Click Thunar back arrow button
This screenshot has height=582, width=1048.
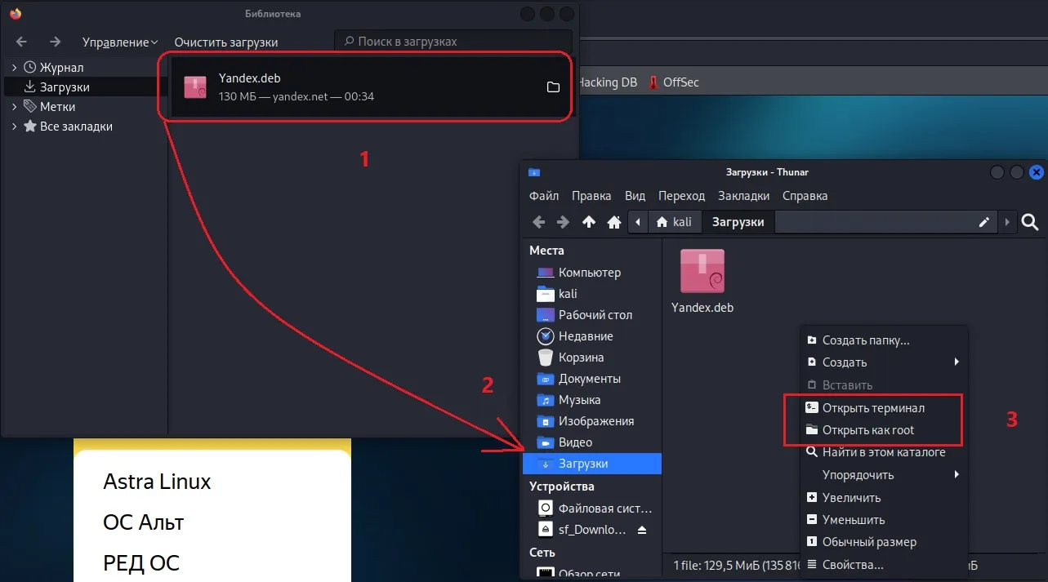(x=538, y=222)
